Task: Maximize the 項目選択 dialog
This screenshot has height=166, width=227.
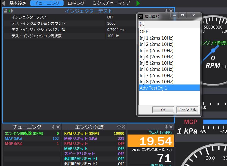Action: tap(182, 15)
